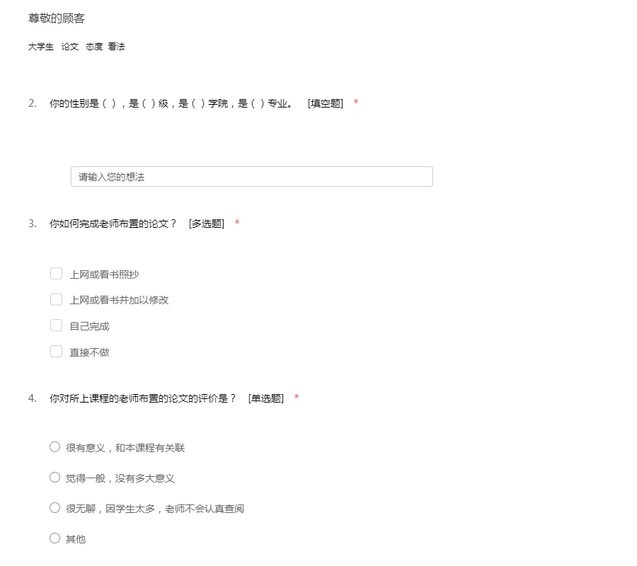Click the 你对所上课程的老师布置的论文的评价是 question text
637x566 pixels.
pos(142,398)
